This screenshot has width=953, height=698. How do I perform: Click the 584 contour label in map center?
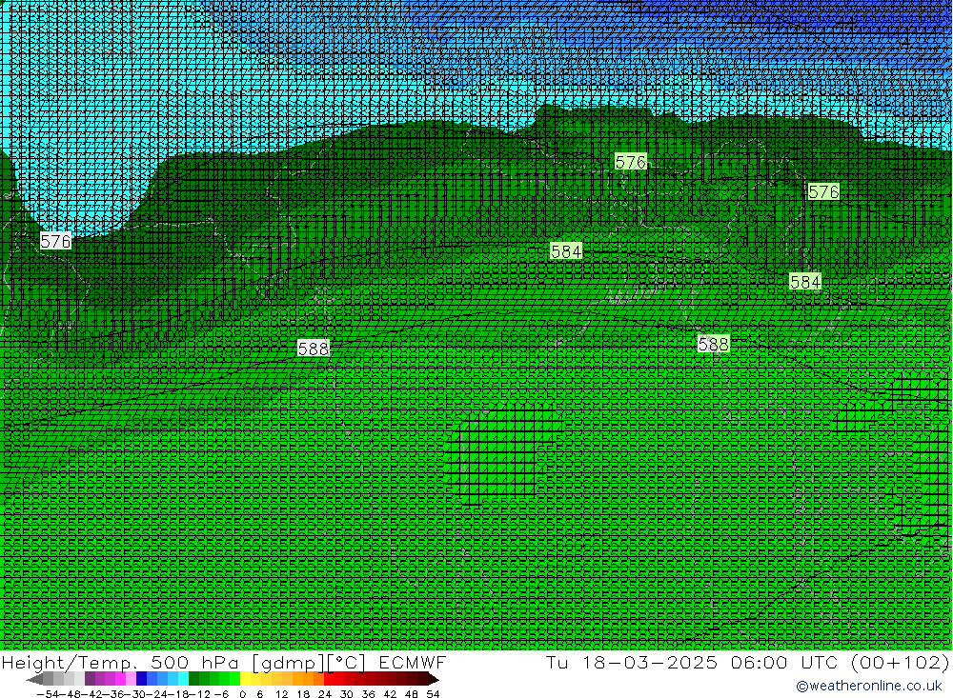point(566,250)
